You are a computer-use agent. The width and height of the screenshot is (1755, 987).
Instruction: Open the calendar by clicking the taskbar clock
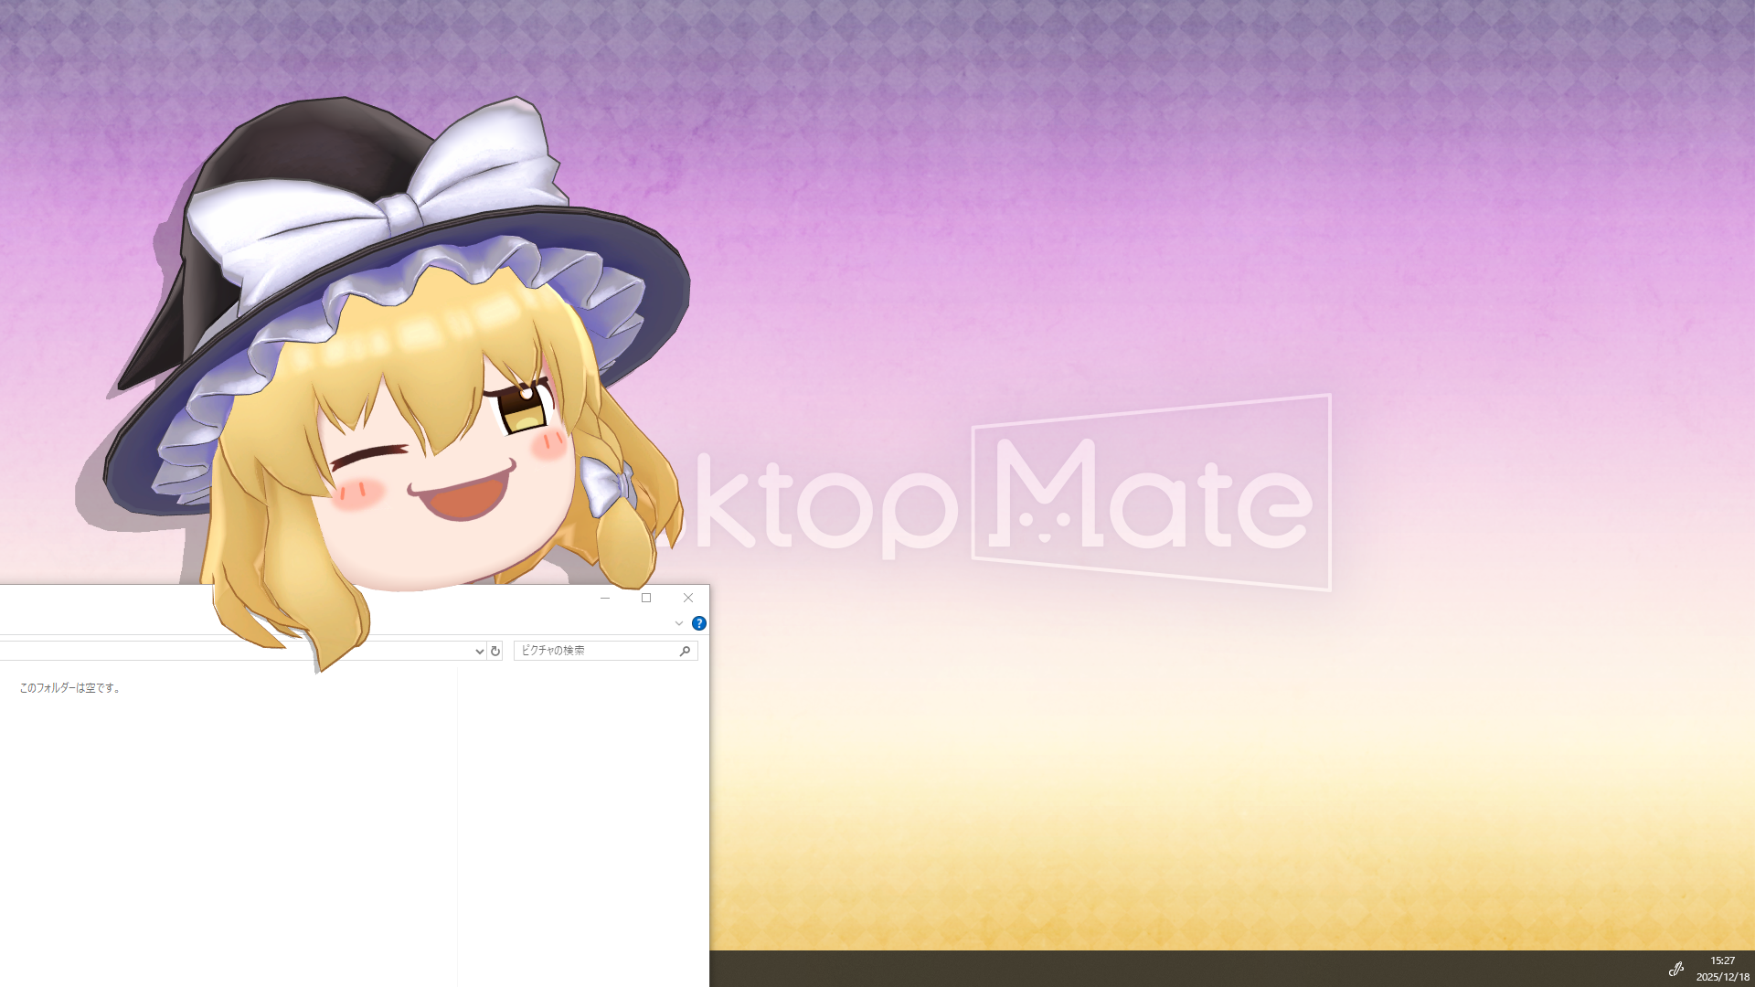click(1720, 967)
